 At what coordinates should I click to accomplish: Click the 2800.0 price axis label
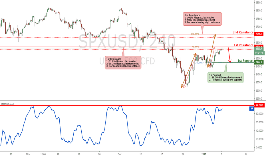tap(259, 11)
